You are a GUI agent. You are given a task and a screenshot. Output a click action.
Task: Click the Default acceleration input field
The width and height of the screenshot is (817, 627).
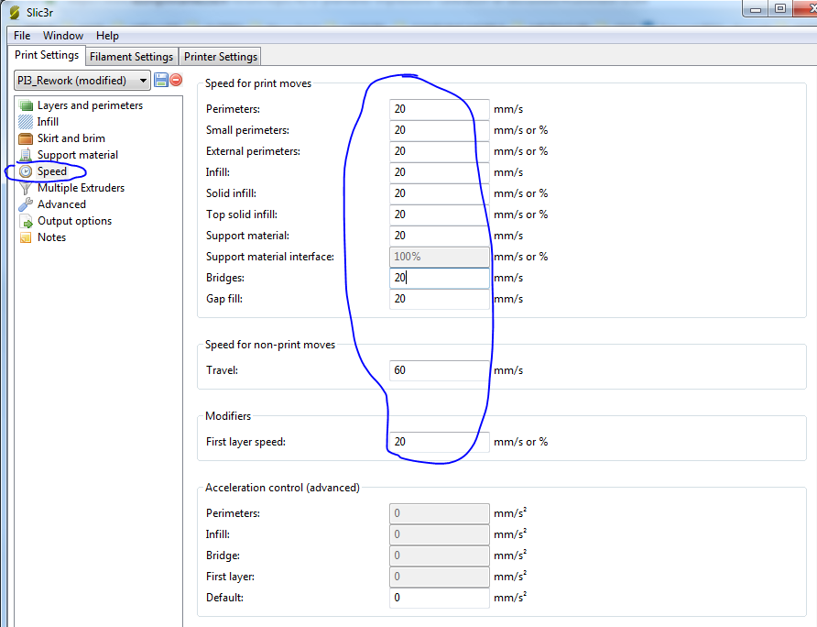pyautogui.click(x=440, y=598)
